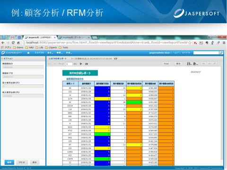This screenshot has height=170, width=227.
Task: Jump to the last report page
Action: click(x=87, y=64)
